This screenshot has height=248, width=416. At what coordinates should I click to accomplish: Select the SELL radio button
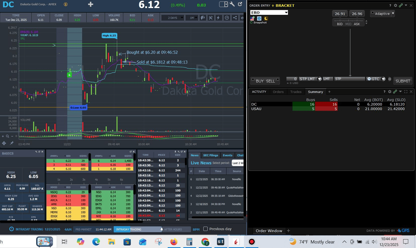pos(278,80)
